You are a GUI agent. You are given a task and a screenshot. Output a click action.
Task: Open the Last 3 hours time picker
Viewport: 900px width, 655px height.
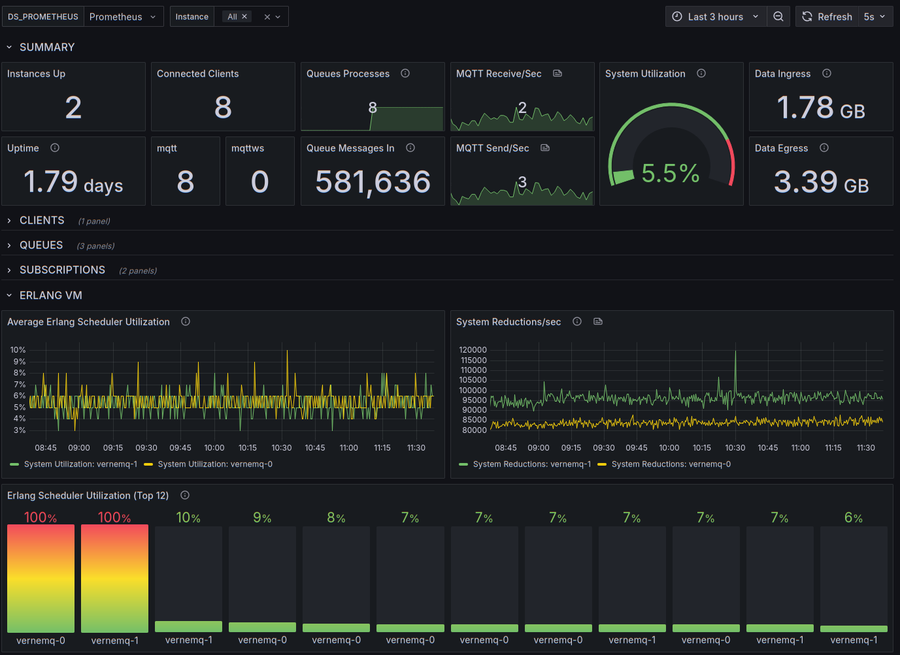click(x=716, y=16)
